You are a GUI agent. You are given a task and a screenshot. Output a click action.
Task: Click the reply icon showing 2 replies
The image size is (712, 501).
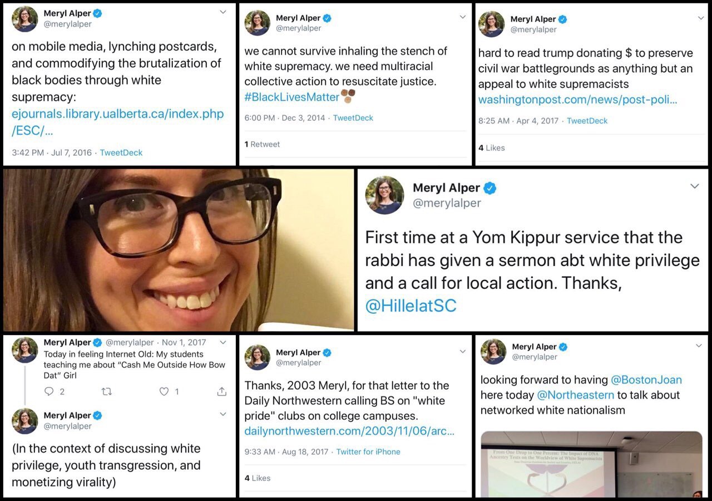(x=48, y=392)
